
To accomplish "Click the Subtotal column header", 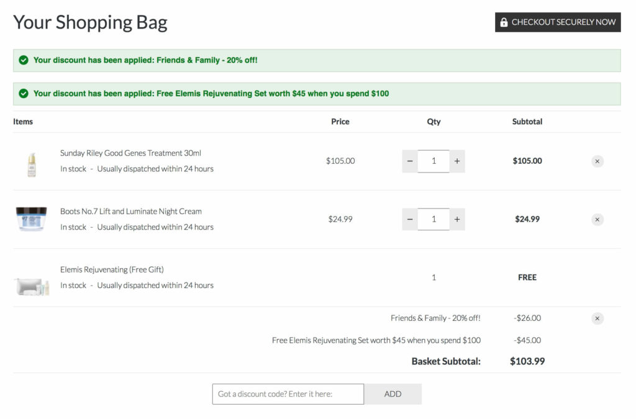I will [x=527, y=122].
